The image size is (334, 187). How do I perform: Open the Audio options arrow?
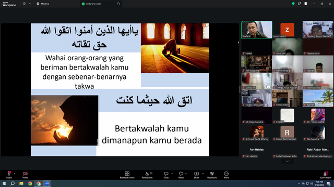(x=15, y=173)
